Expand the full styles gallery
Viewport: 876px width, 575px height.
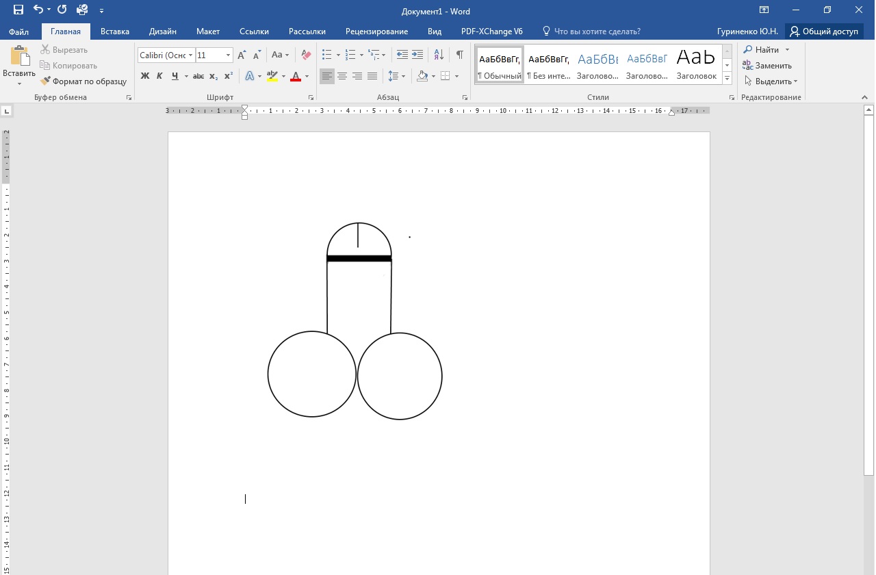click(x=727, y=78)
